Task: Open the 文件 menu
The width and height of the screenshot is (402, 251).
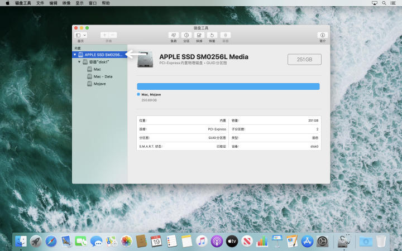Action: [x=40, y=3]
